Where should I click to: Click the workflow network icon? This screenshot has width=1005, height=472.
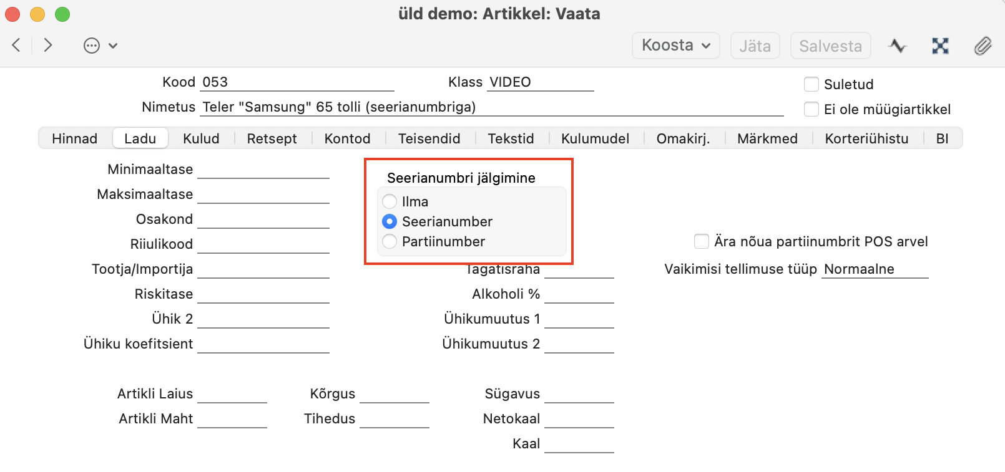tap(940, 46)
